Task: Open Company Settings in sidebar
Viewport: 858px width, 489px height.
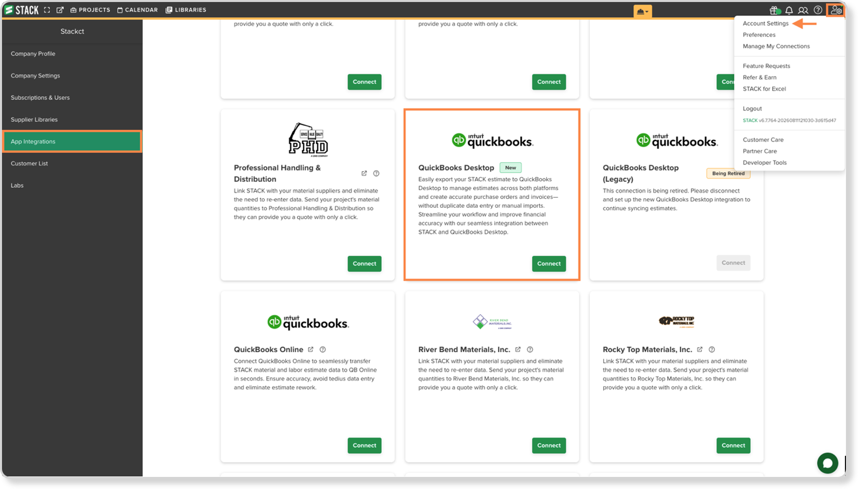Action: tap(72, 76)
